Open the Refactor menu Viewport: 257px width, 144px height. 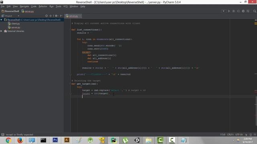point(43,6)
